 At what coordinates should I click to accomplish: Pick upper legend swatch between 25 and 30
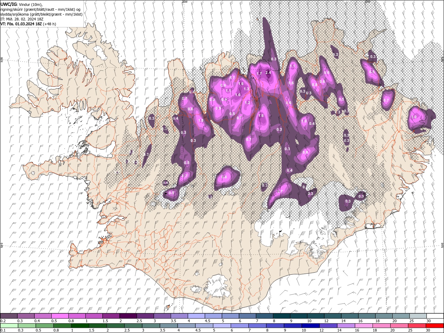tap(418, 316)
